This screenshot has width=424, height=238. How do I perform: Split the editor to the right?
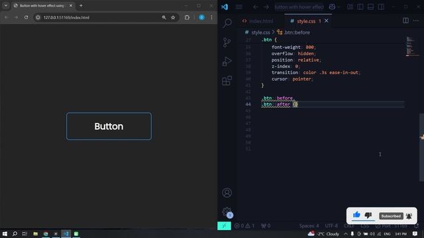pos(405,20)
